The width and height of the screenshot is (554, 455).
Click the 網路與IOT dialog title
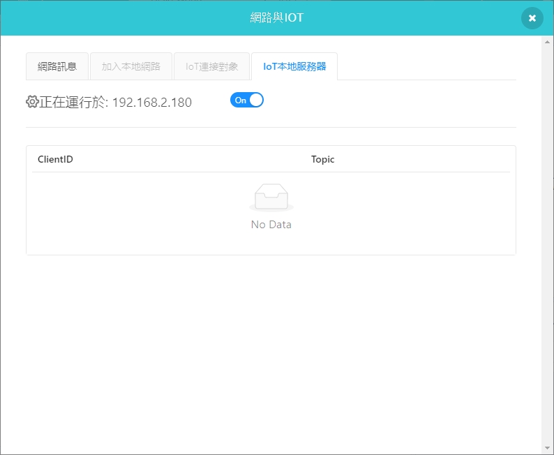pyautogui.click(x=277, y=17)
